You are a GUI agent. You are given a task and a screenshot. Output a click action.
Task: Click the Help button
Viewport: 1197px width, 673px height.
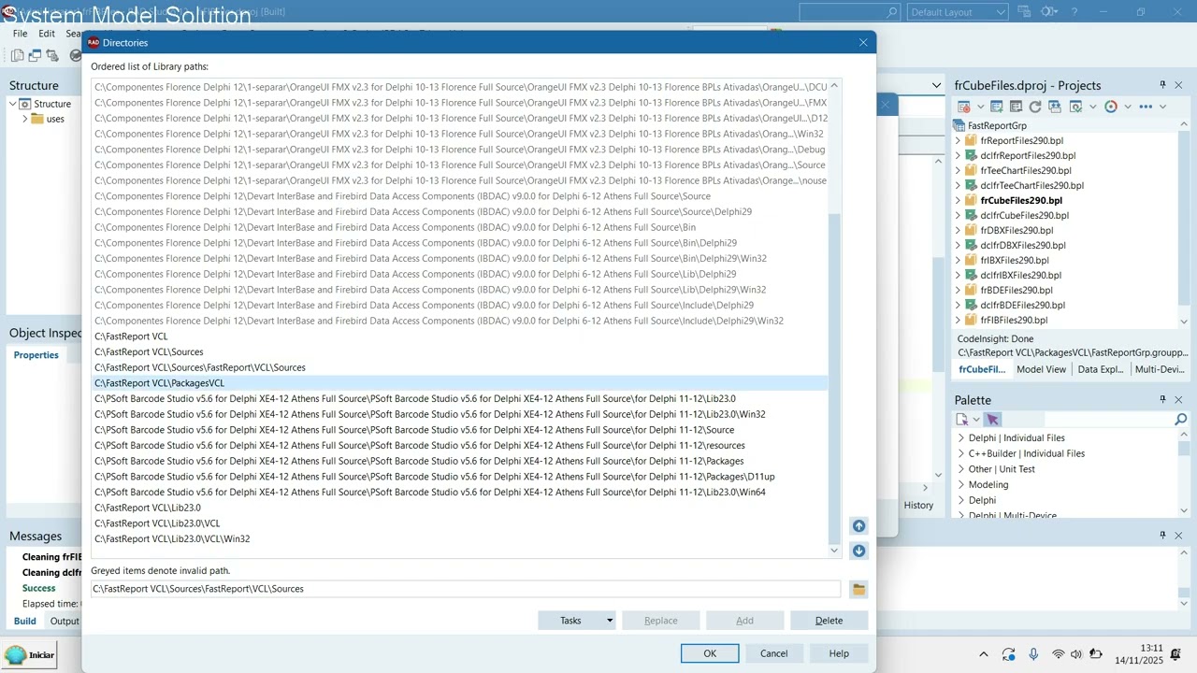point(839,653)
